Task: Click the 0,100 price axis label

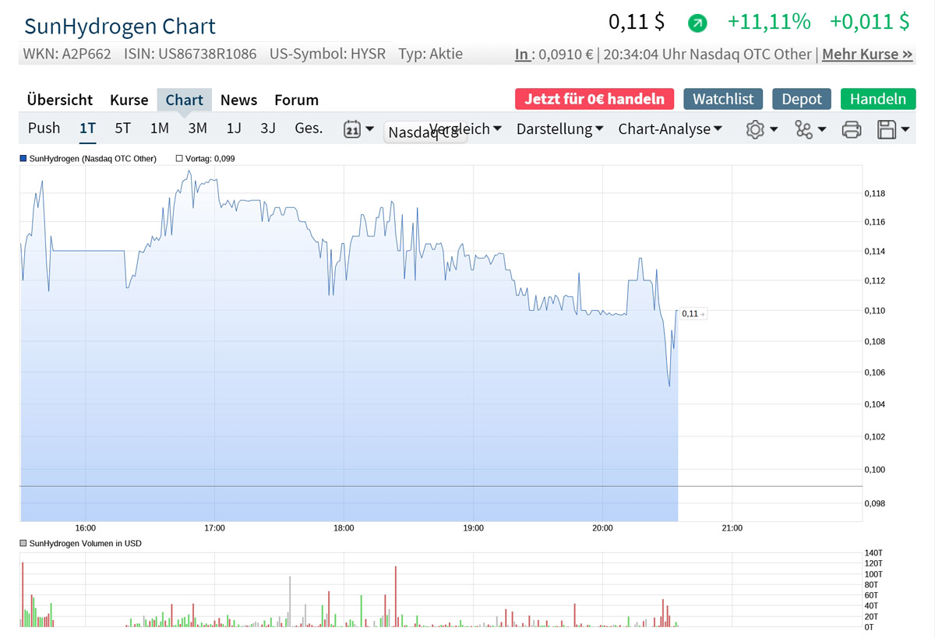Action: [x=874, y=469]
